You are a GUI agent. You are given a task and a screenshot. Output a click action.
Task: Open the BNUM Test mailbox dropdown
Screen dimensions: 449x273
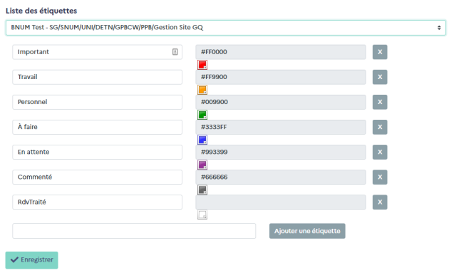point(226,28)
